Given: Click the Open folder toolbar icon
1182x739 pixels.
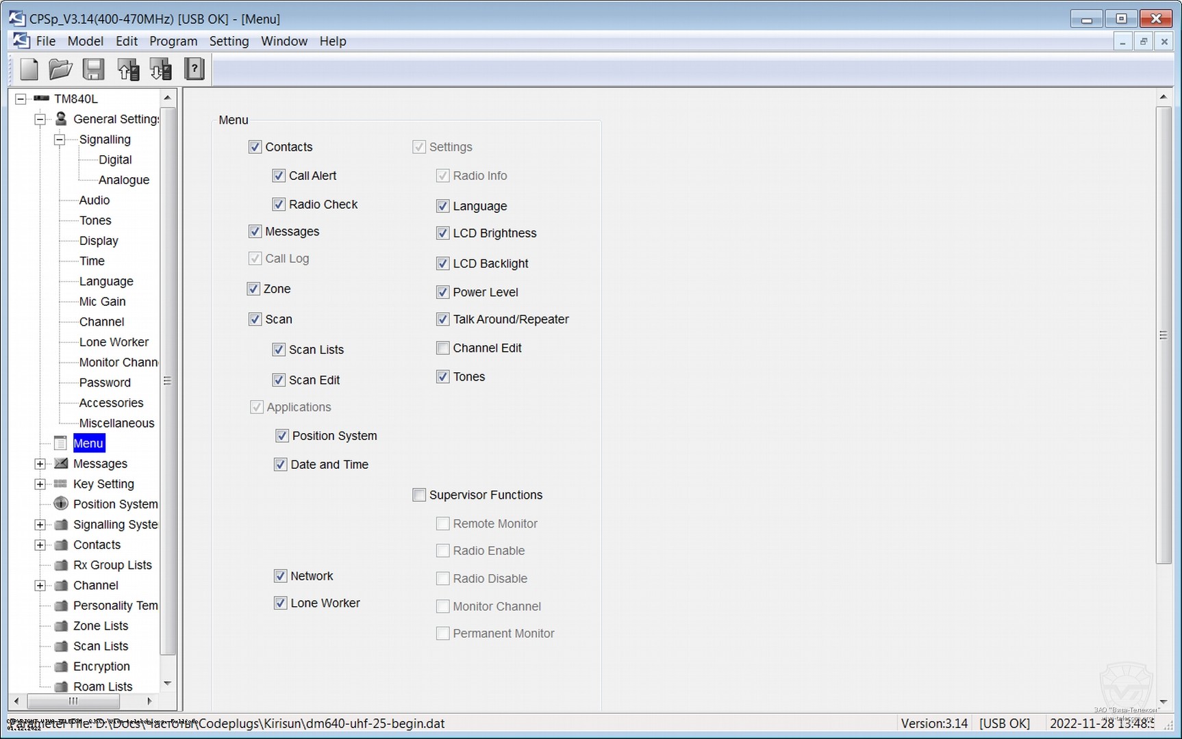Looking at the screenshot, I should pos(60,69).
